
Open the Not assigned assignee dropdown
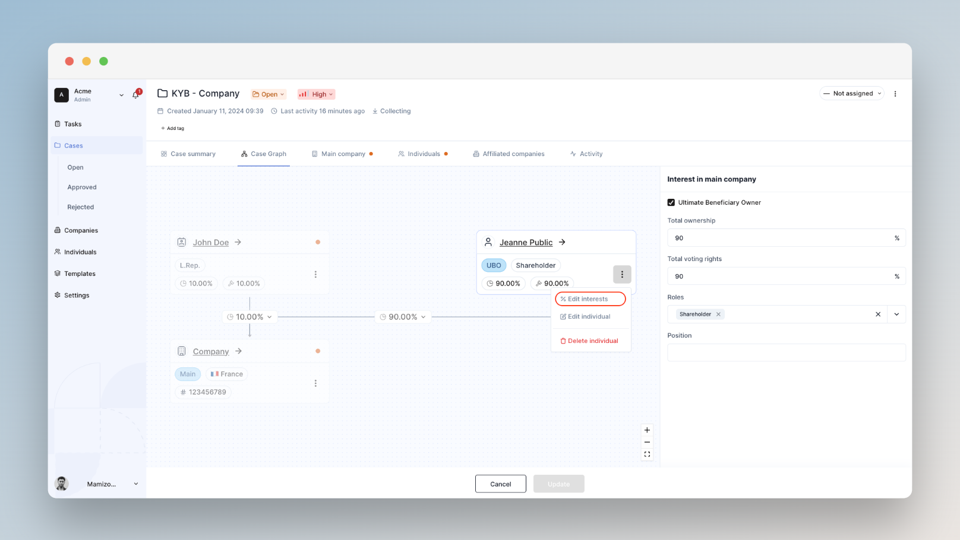pyautogui.click(x=852, y=93)
